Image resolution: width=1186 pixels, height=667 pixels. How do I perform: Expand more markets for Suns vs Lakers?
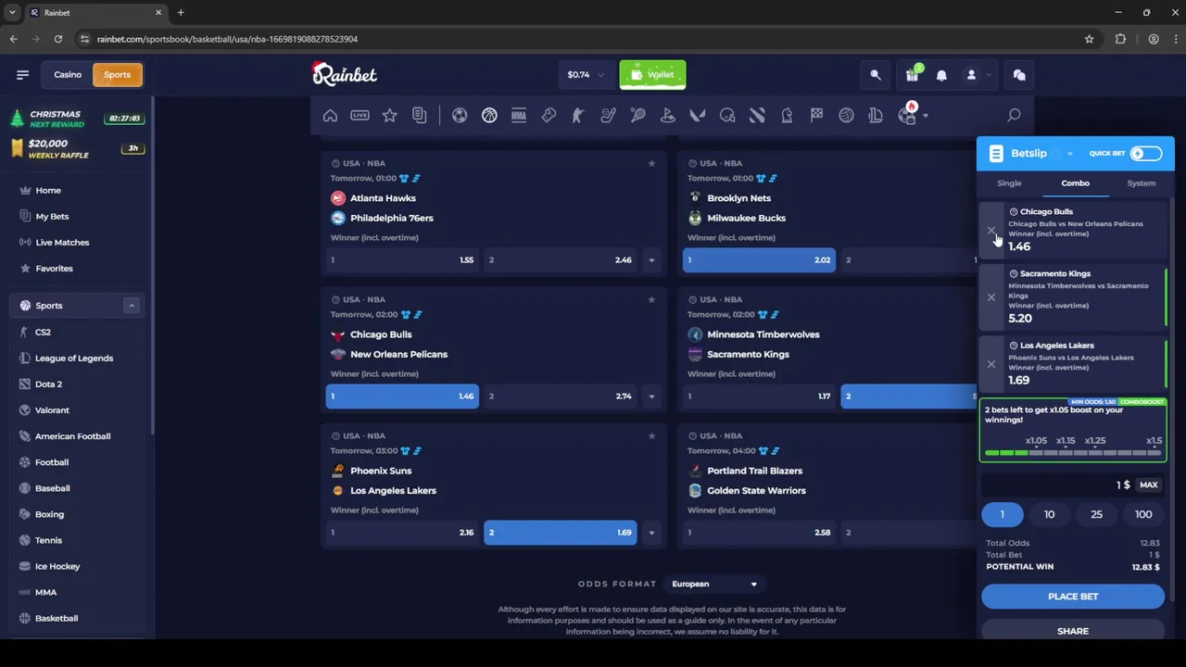point(651,533)
